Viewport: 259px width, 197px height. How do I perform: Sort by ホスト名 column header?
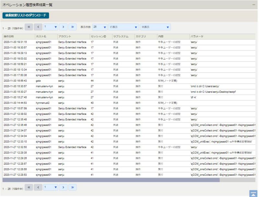(46, 37)
